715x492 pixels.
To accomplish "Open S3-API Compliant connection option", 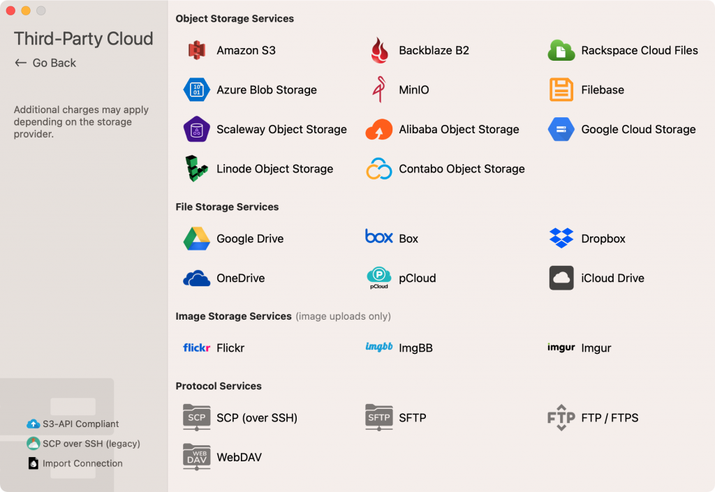I will point(80,424).
